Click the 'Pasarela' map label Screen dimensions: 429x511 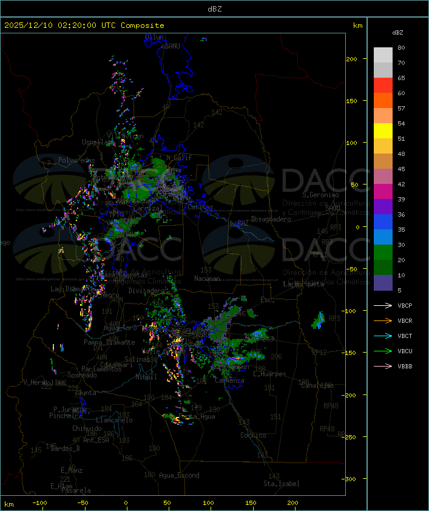[x=76, y=490]
